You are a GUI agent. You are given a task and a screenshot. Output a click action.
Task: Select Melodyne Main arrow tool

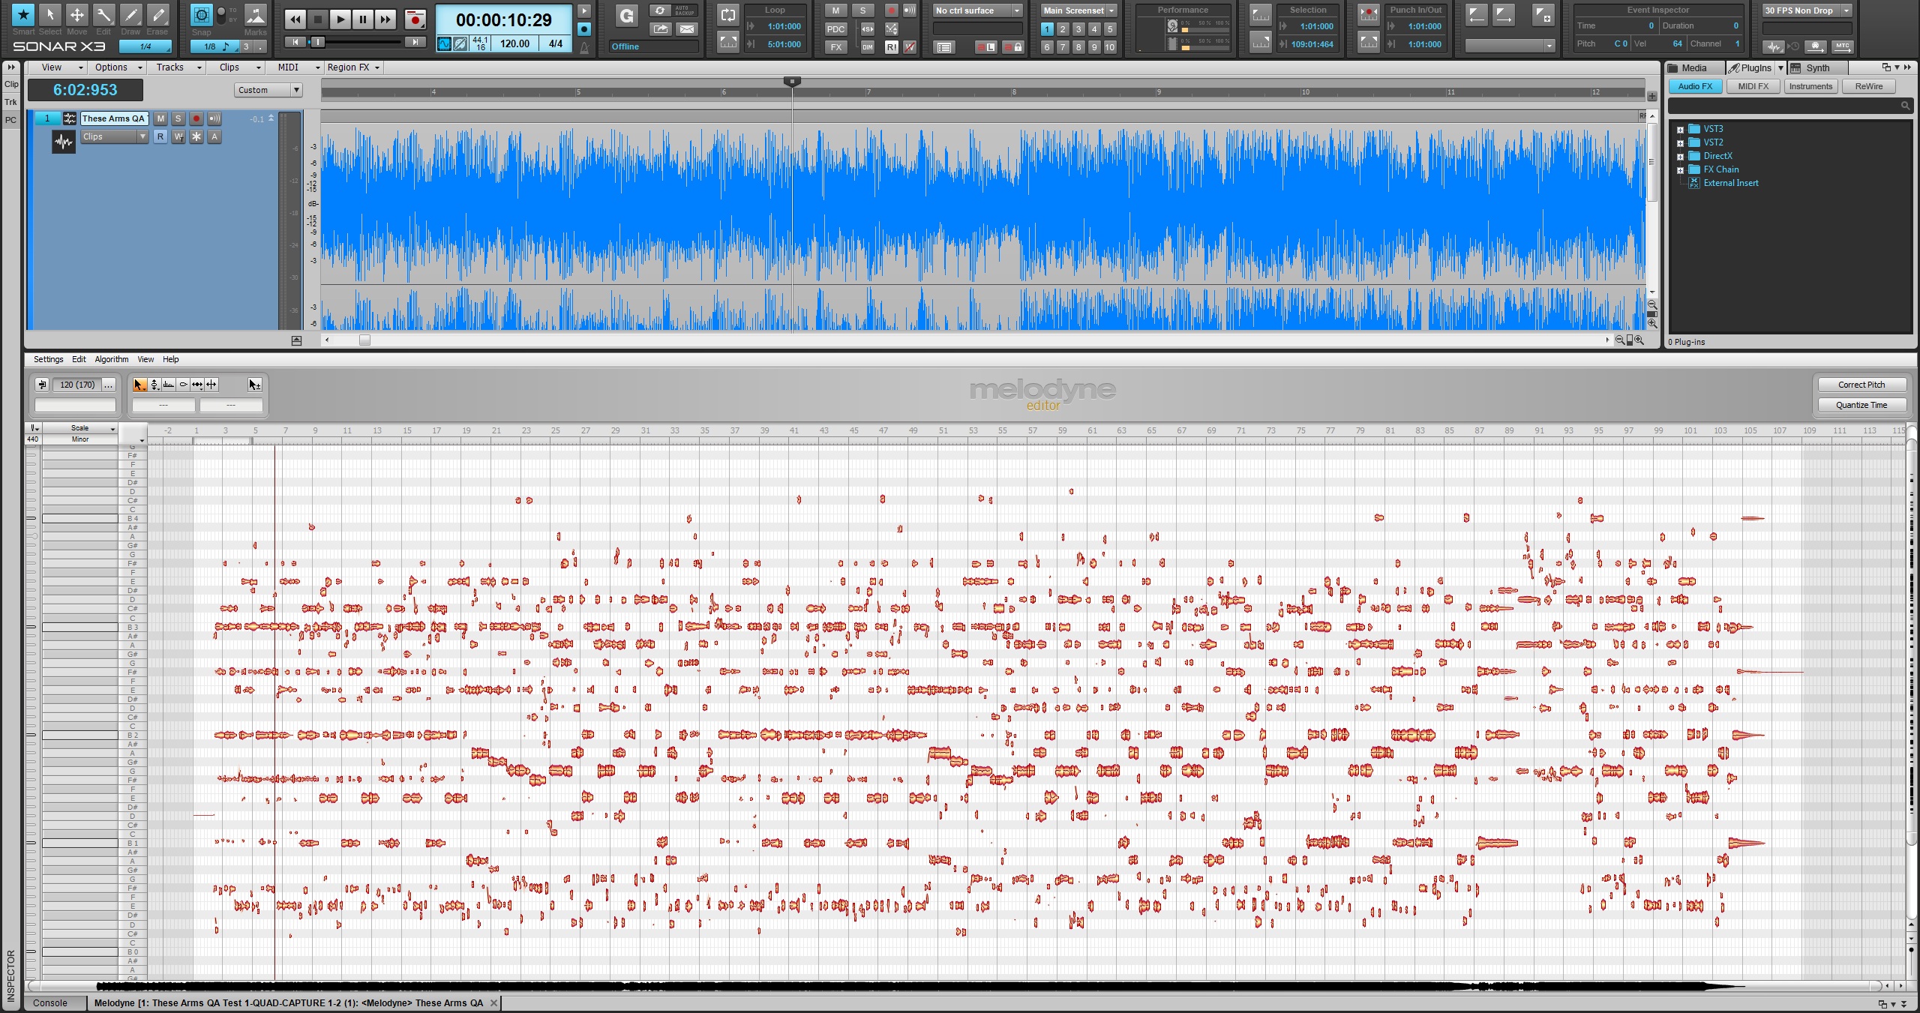(139, 385)
